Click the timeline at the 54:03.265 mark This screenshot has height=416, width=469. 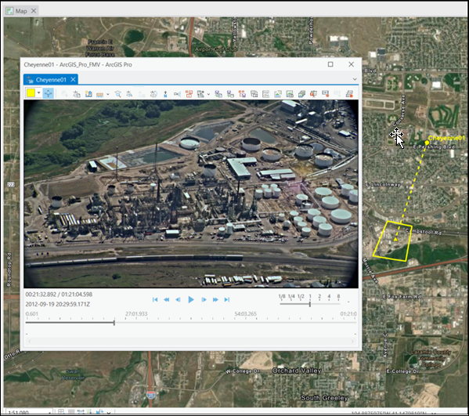[245, 314]
